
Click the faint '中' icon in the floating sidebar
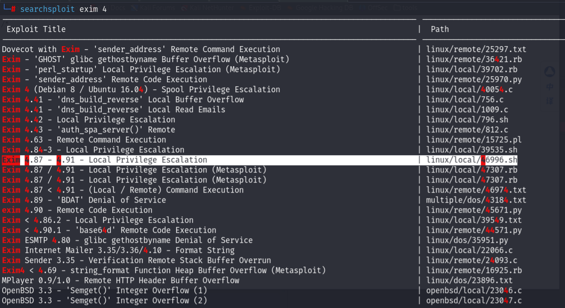(549, 87)
